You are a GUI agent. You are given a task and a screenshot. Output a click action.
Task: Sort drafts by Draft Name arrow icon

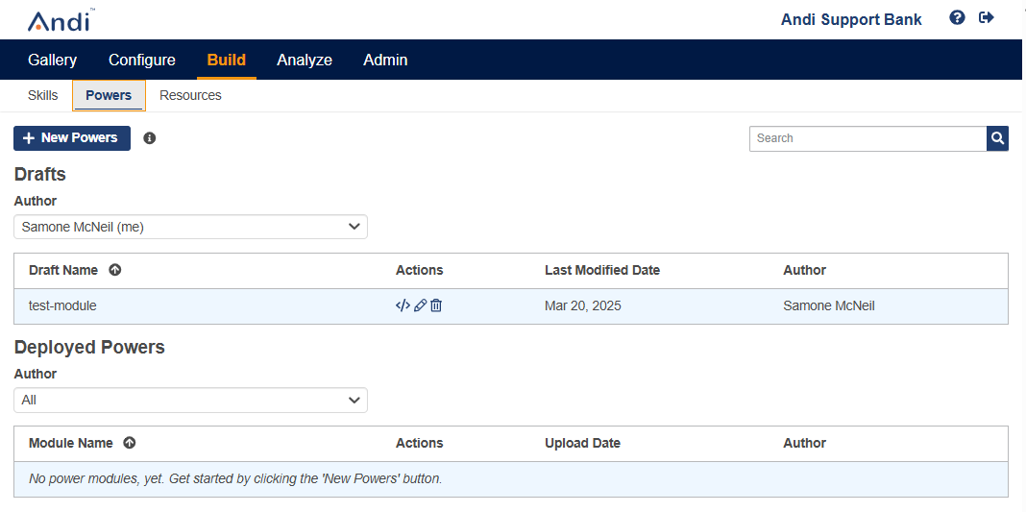coord(115,269)
